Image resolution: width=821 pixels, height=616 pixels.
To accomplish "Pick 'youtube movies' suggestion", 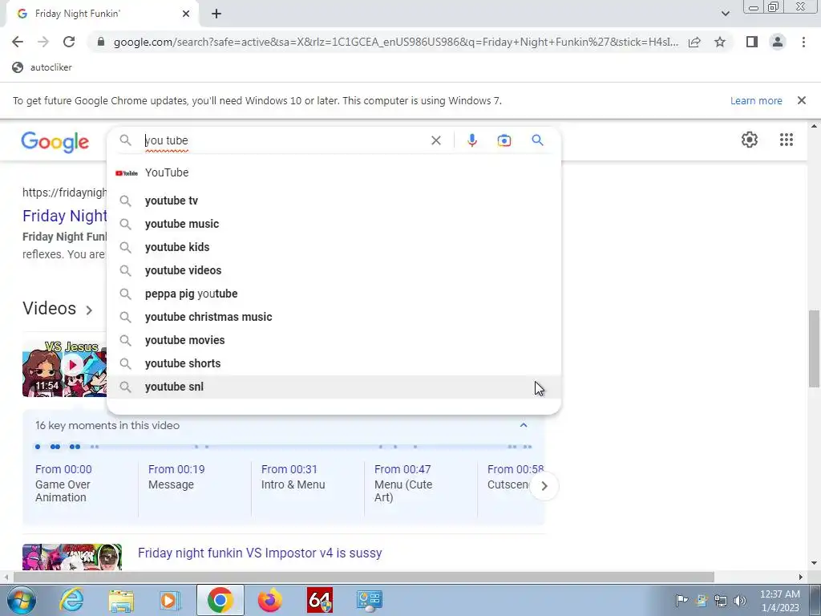I will [334, 340].
